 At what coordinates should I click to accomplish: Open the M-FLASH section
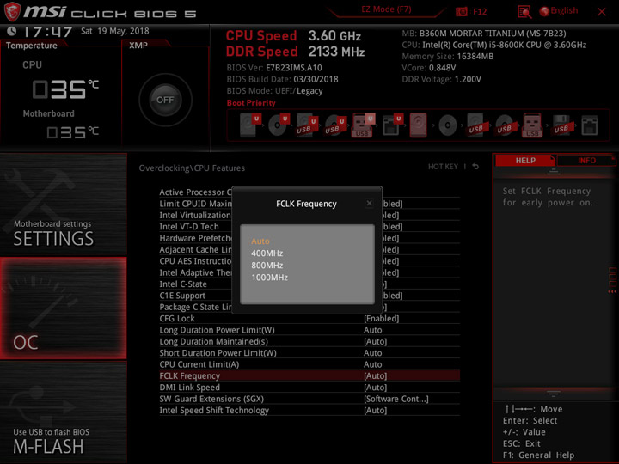[x=63, y=412]
